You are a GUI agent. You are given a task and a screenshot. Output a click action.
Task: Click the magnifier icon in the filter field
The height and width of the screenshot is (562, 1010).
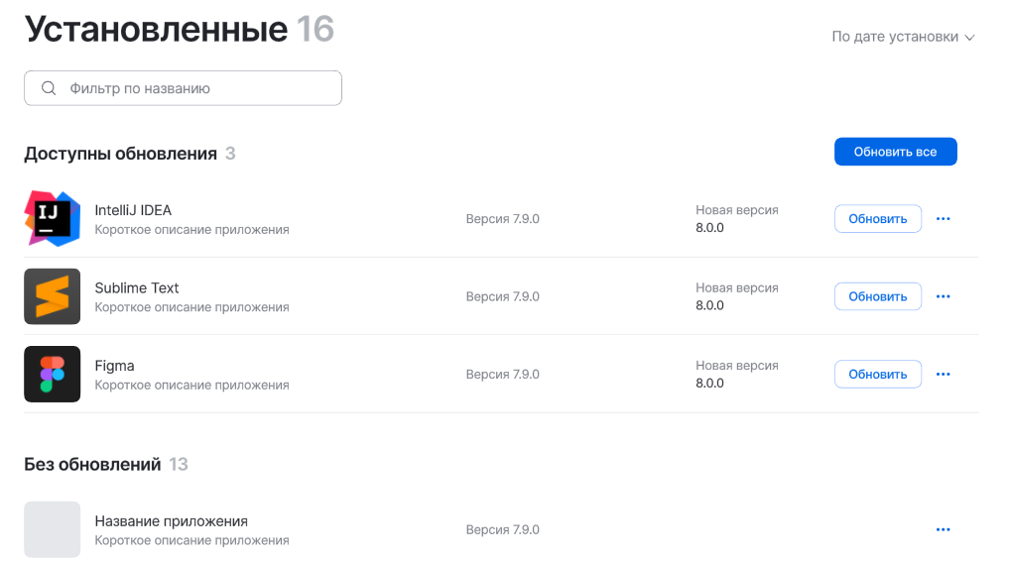(x=49, y=88)
